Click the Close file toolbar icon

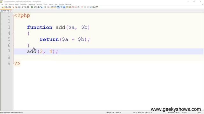tap(13, 7)
